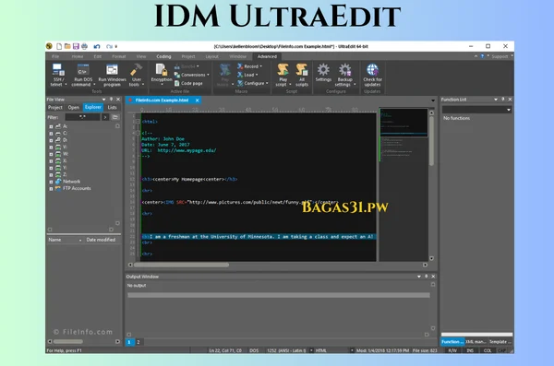Click vertical scrollbar thumb of editor
The height and width of the screenshot is (366, 554).
click(431, 141)
